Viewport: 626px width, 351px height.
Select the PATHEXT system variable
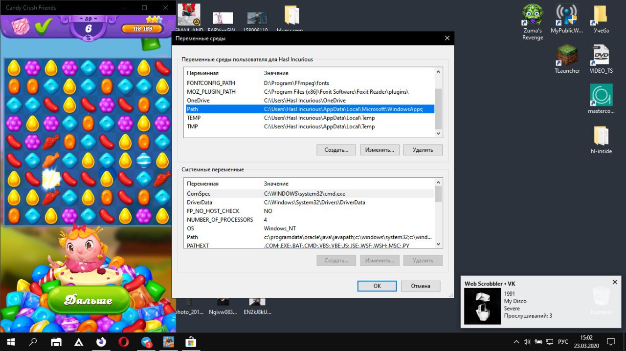click(309, 246)
